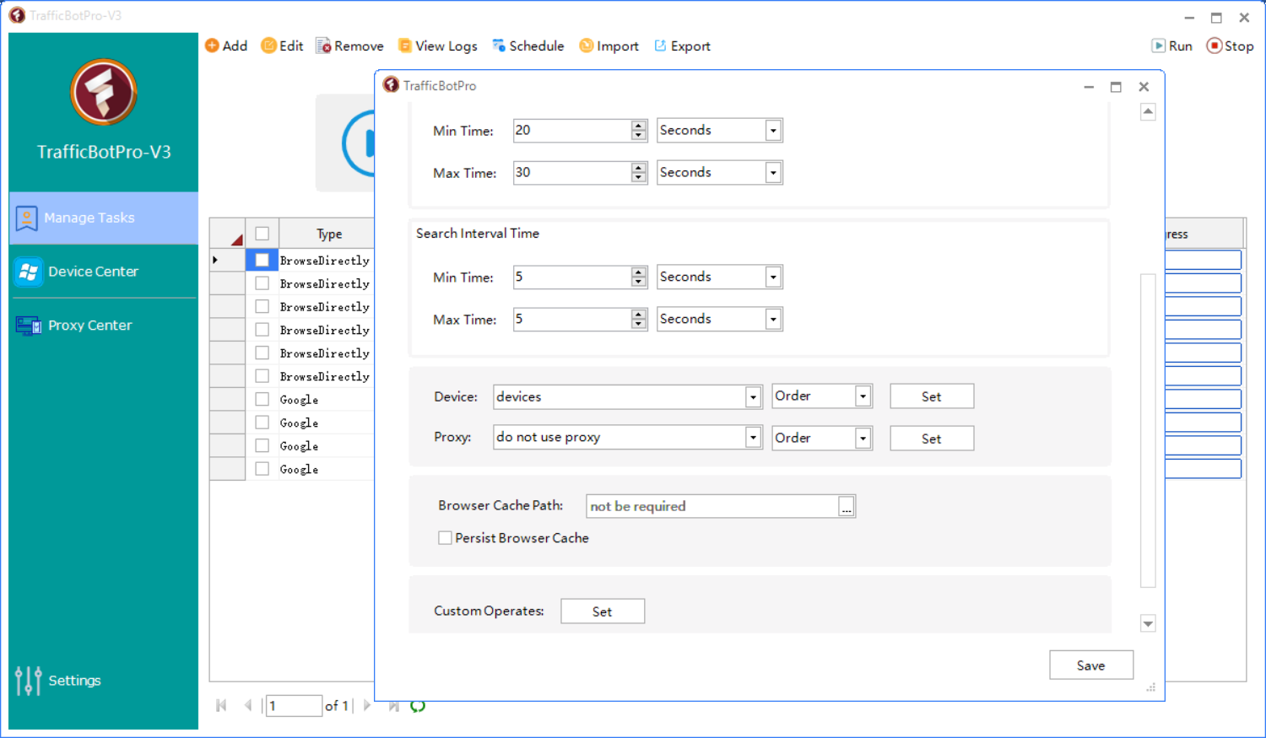This screenshot has height=738, width=1266.
Task: Check the third BrowseDirectly row checkbox
Action: coord(262,306)
